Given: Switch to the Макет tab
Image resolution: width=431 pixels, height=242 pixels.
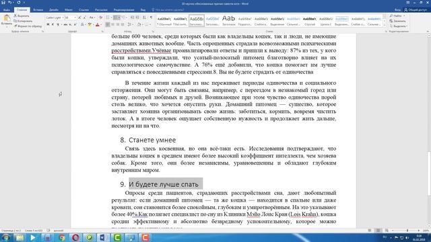Looking at the screenshot, I should 69,10.
